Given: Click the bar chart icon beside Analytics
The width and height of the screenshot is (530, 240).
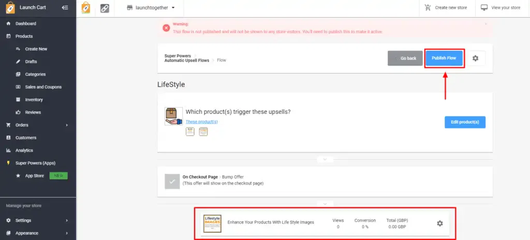Looking at the screenshot, I should (8, 151).
